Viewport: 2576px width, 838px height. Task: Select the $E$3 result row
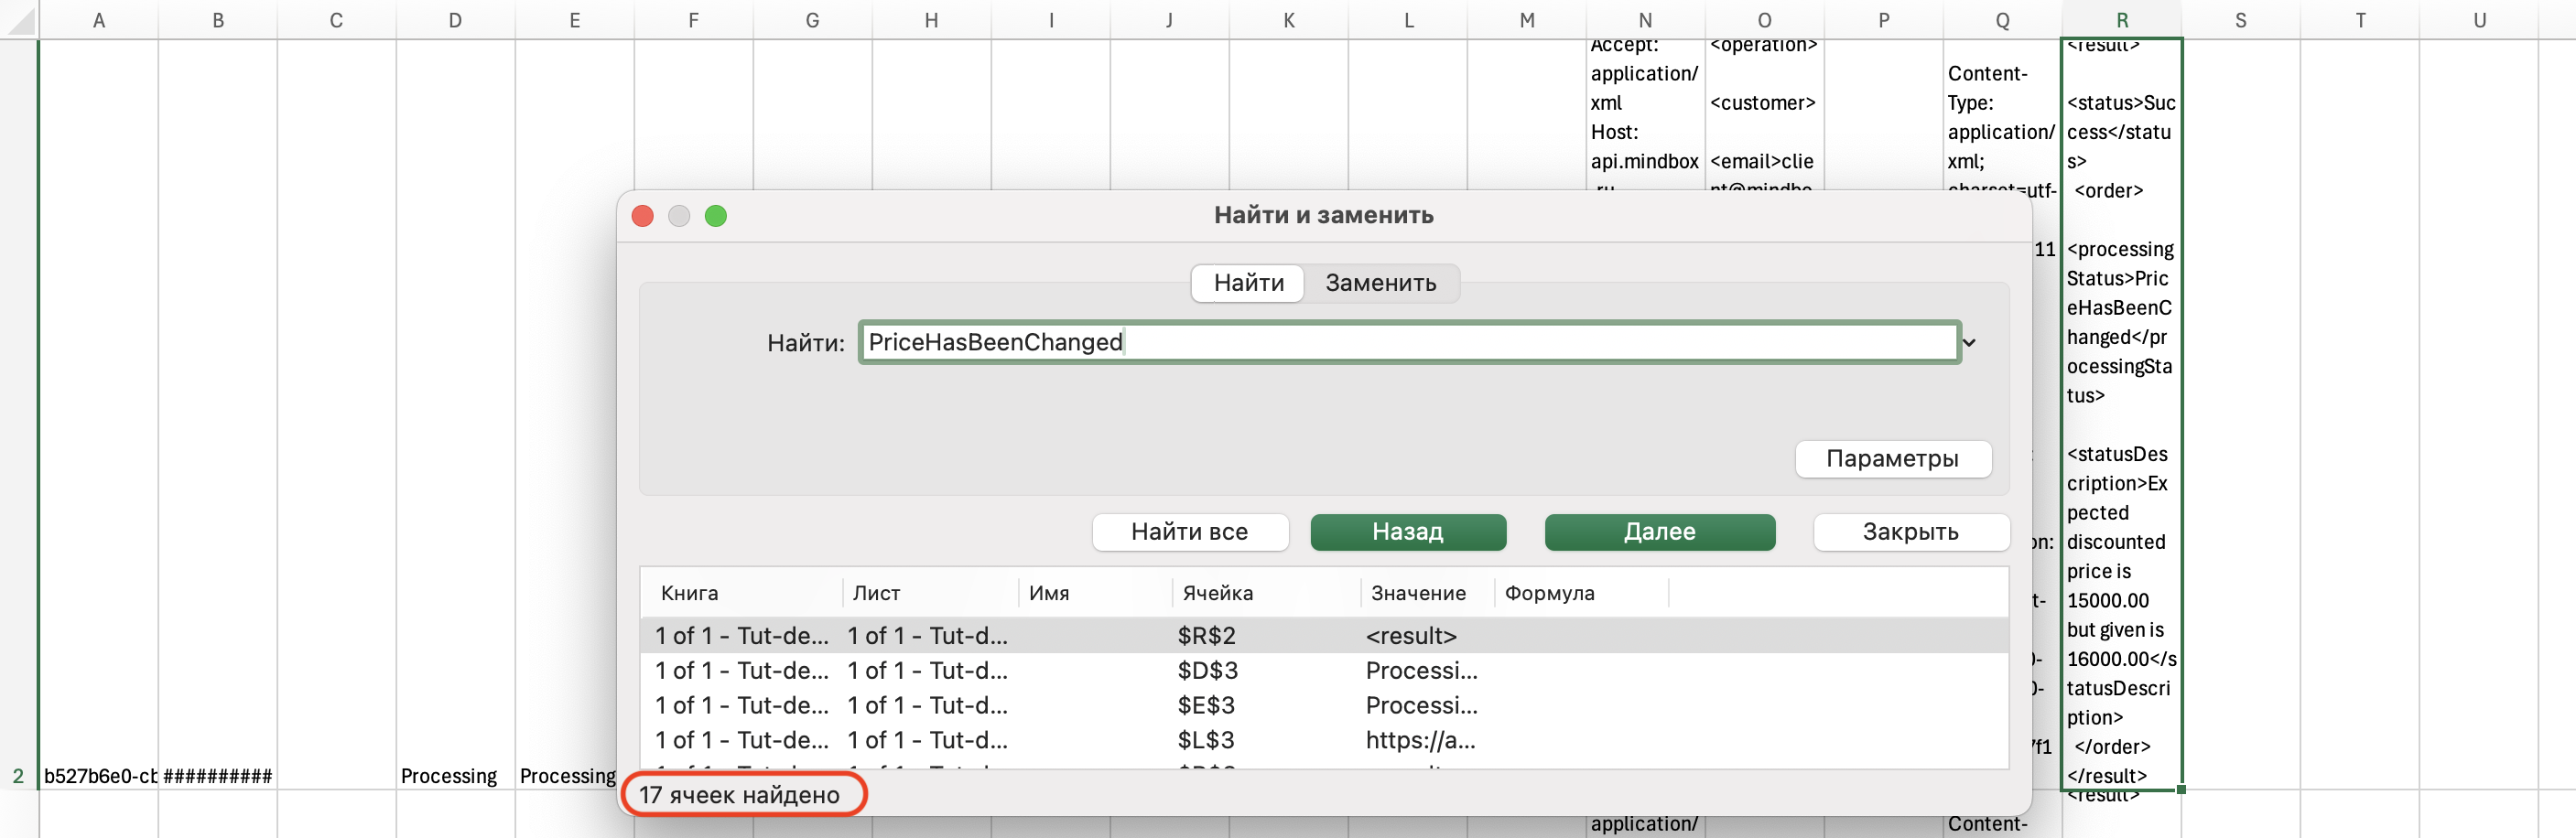pyautogui.click(x=1323, y=705)
